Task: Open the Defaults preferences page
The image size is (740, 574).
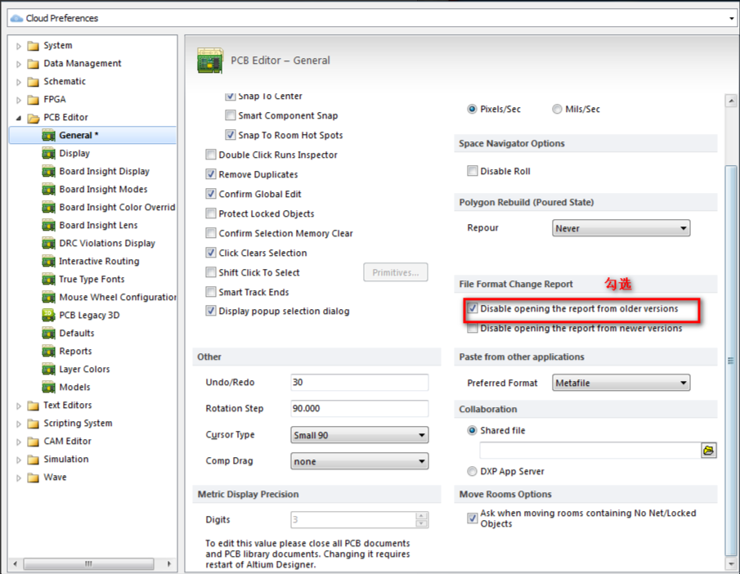Action: (77, 334)
